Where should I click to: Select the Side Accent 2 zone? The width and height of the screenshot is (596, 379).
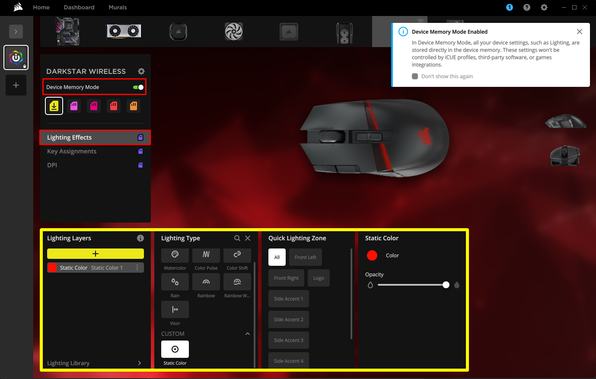(x=288, y=319)
